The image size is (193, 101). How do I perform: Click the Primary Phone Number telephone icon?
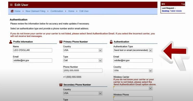(x=61, y=42)
